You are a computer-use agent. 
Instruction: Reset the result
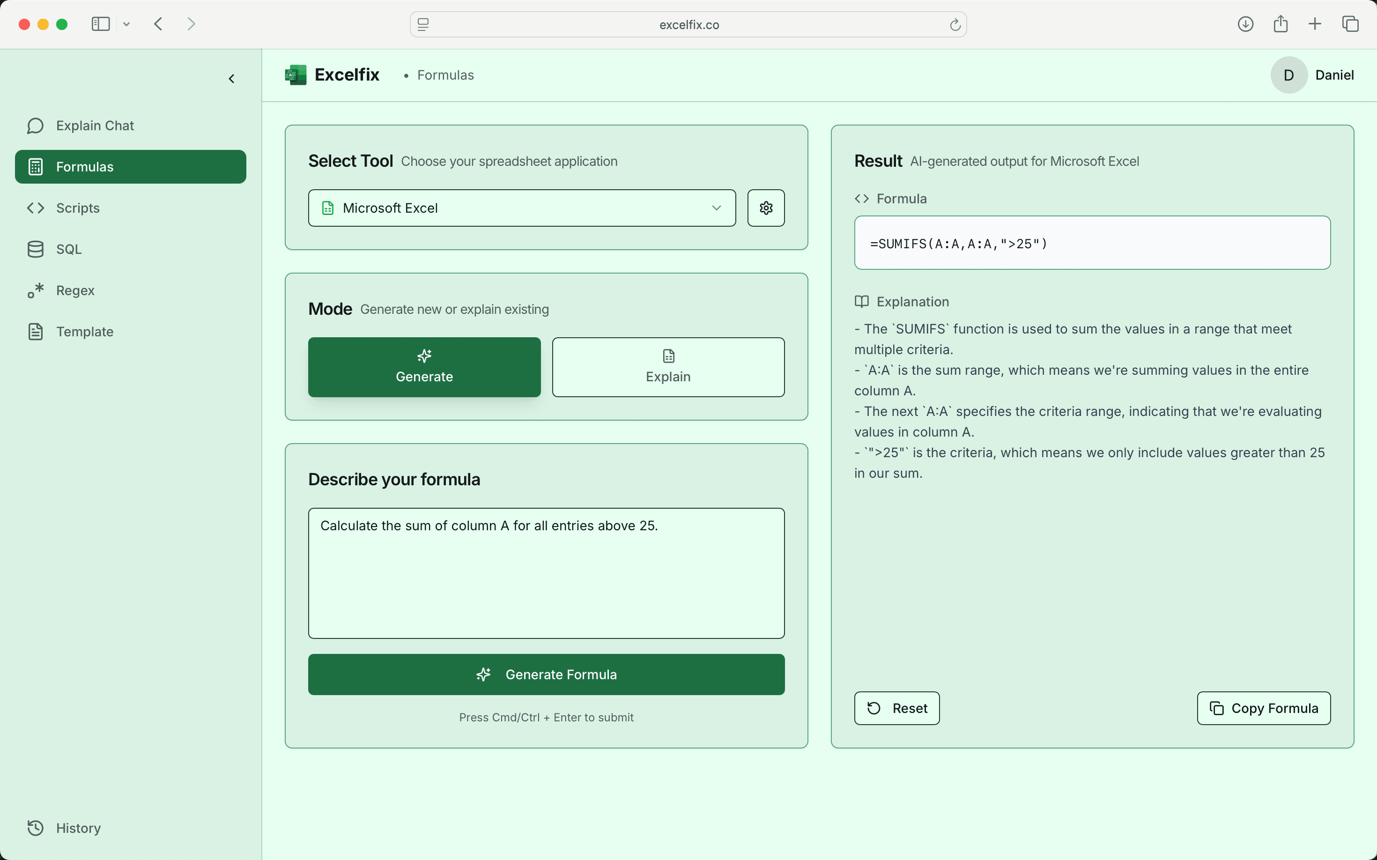[x=896, y=708]
